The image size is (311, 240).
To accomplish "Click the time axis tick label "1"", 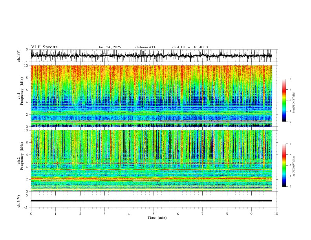I will click(55, 214).
